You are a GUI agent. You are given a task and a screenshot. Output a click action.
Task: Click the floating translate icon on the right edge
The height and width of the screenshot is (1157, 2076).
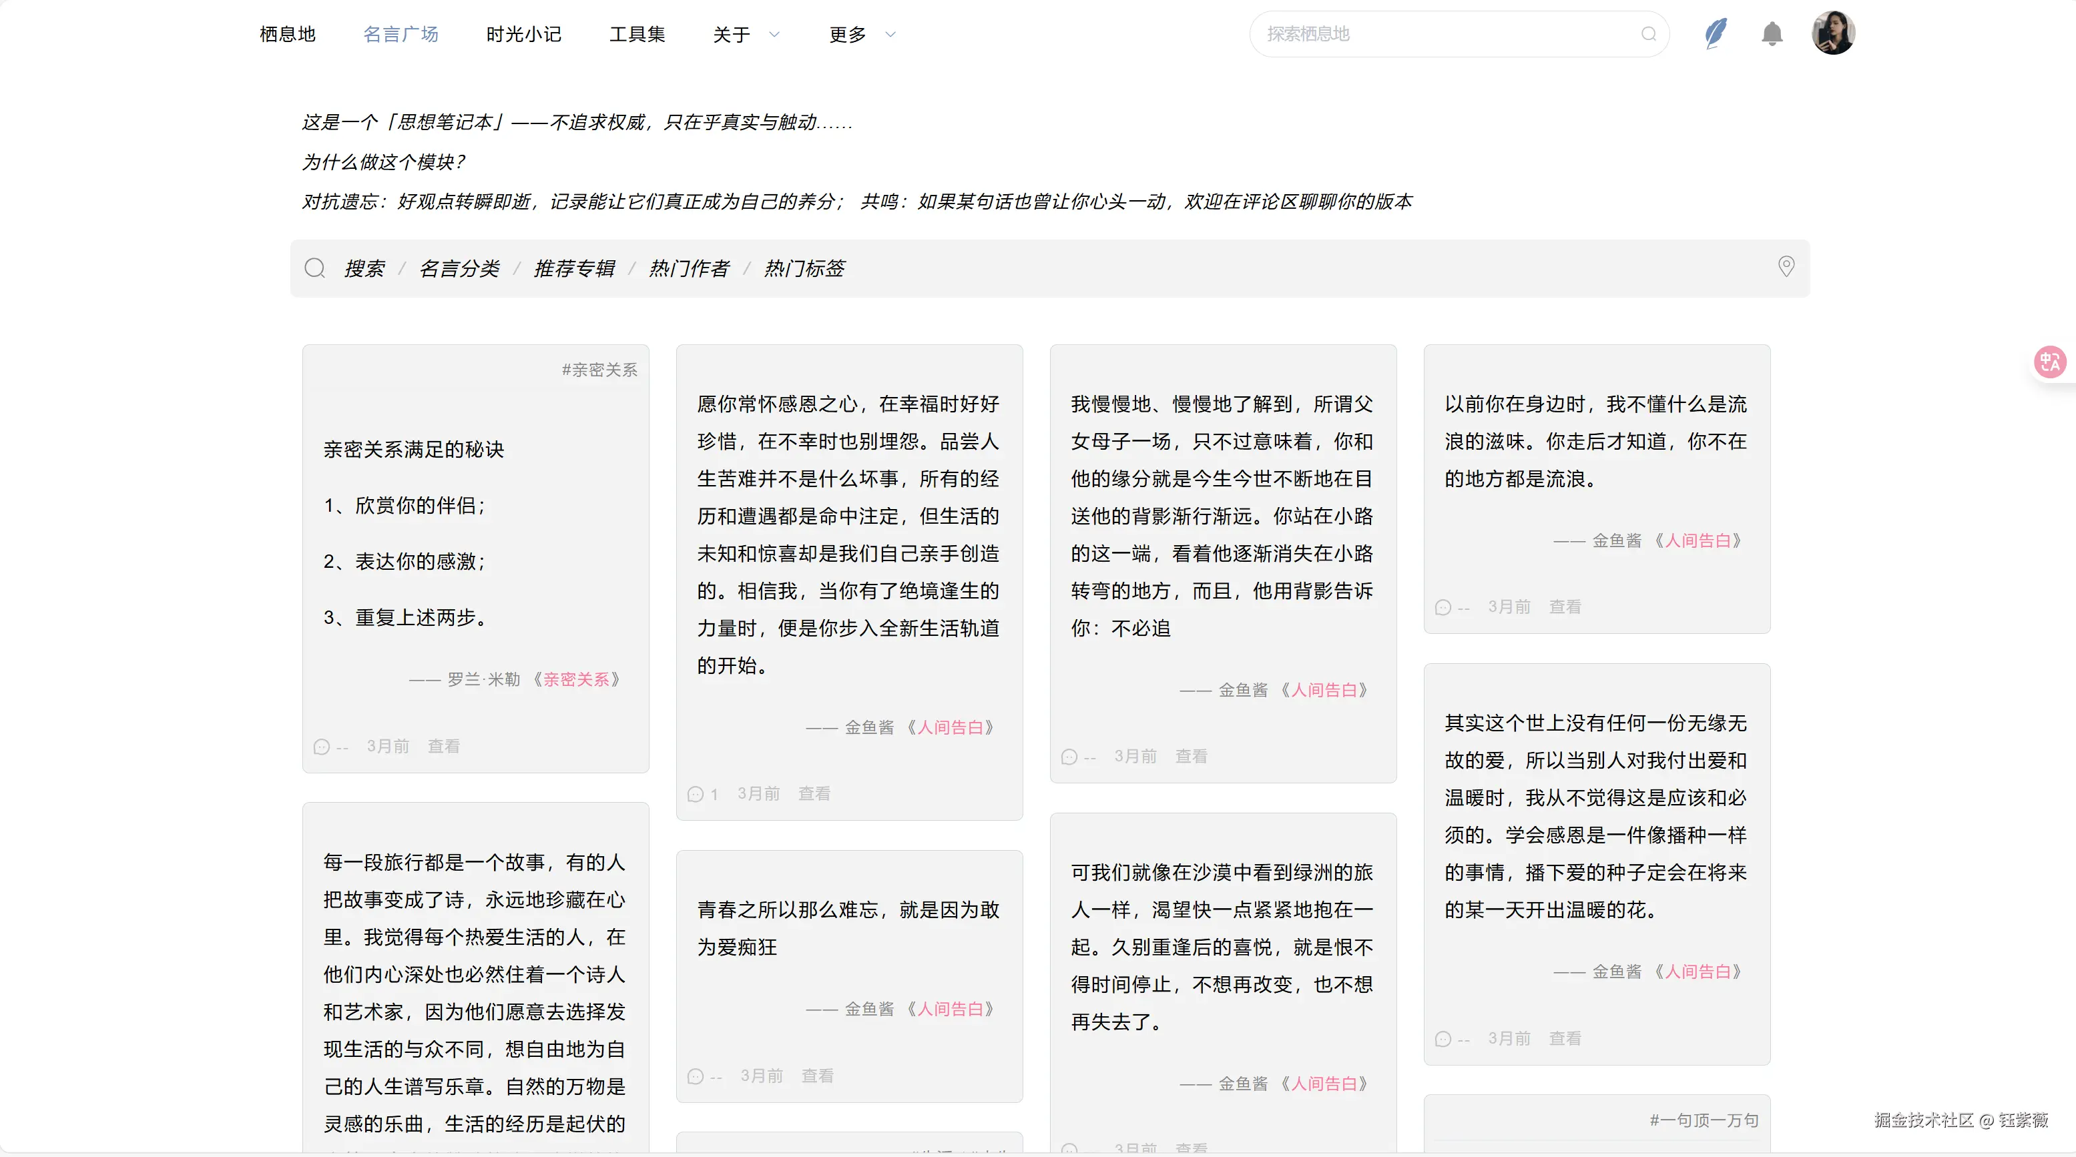pos(2050,362)
